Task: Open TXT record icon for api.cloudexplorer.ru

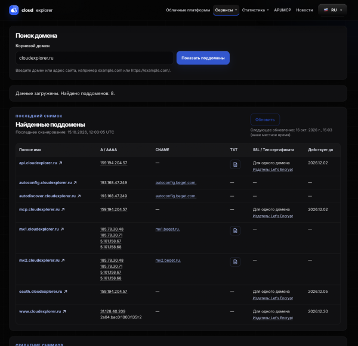Action: coord(235,164)
